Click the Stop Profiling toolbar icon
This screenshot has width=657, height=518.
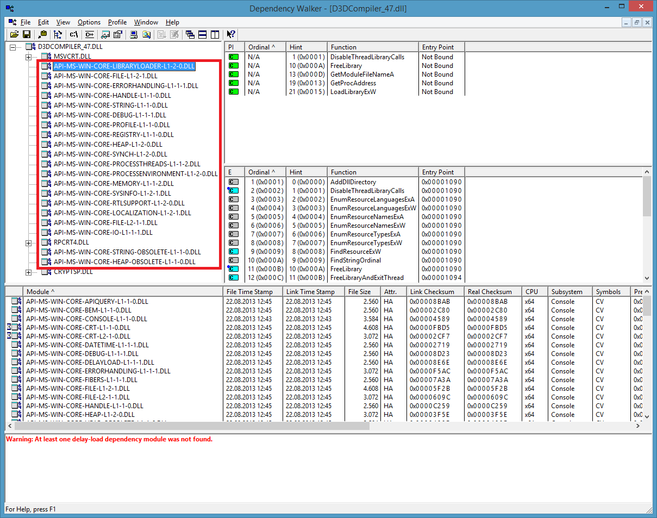tap(174, 34)
